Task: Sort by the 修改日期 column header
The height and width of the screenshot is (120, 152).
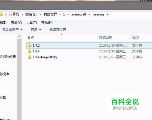Action: click(106, 37)
